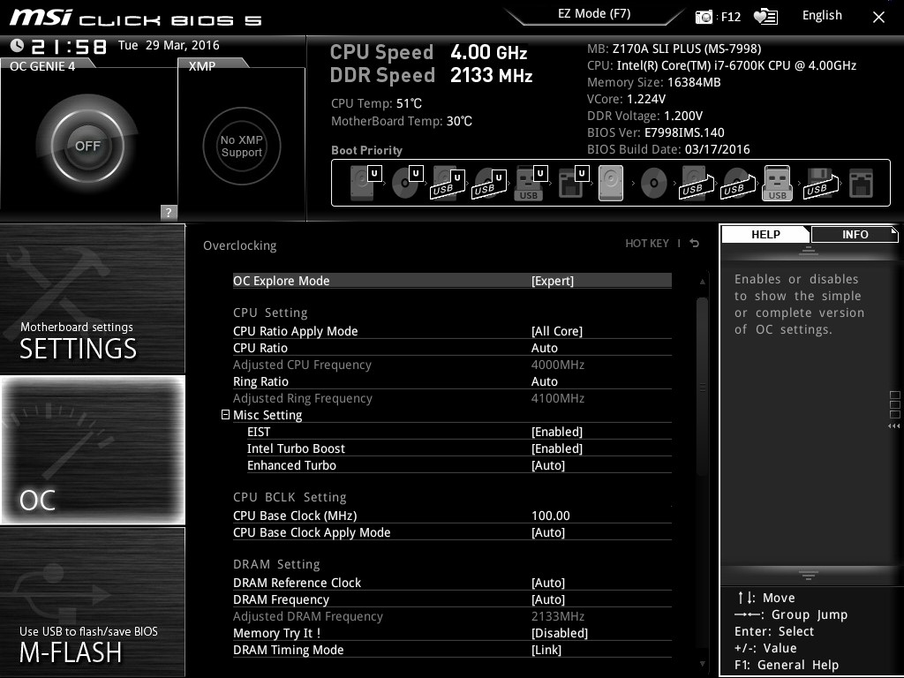Select the UEFI USB key boot icon
The width and height of the screenshot is (904, 678).
530,184
